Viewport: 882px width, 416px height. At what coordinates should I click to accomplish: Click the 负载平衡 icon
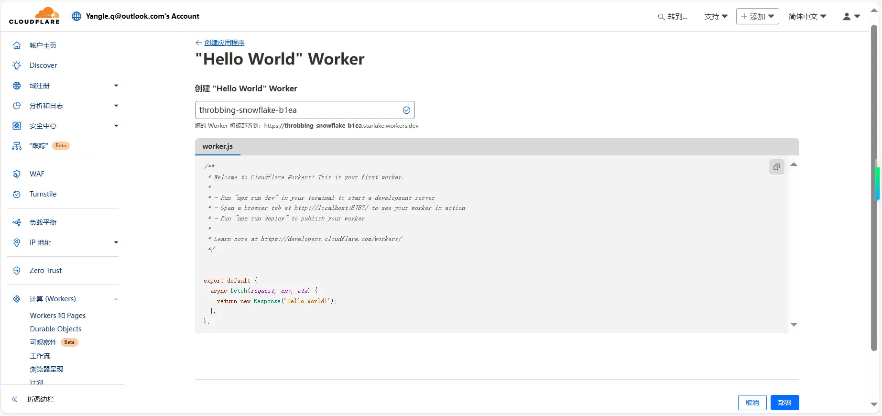(17, 222)
